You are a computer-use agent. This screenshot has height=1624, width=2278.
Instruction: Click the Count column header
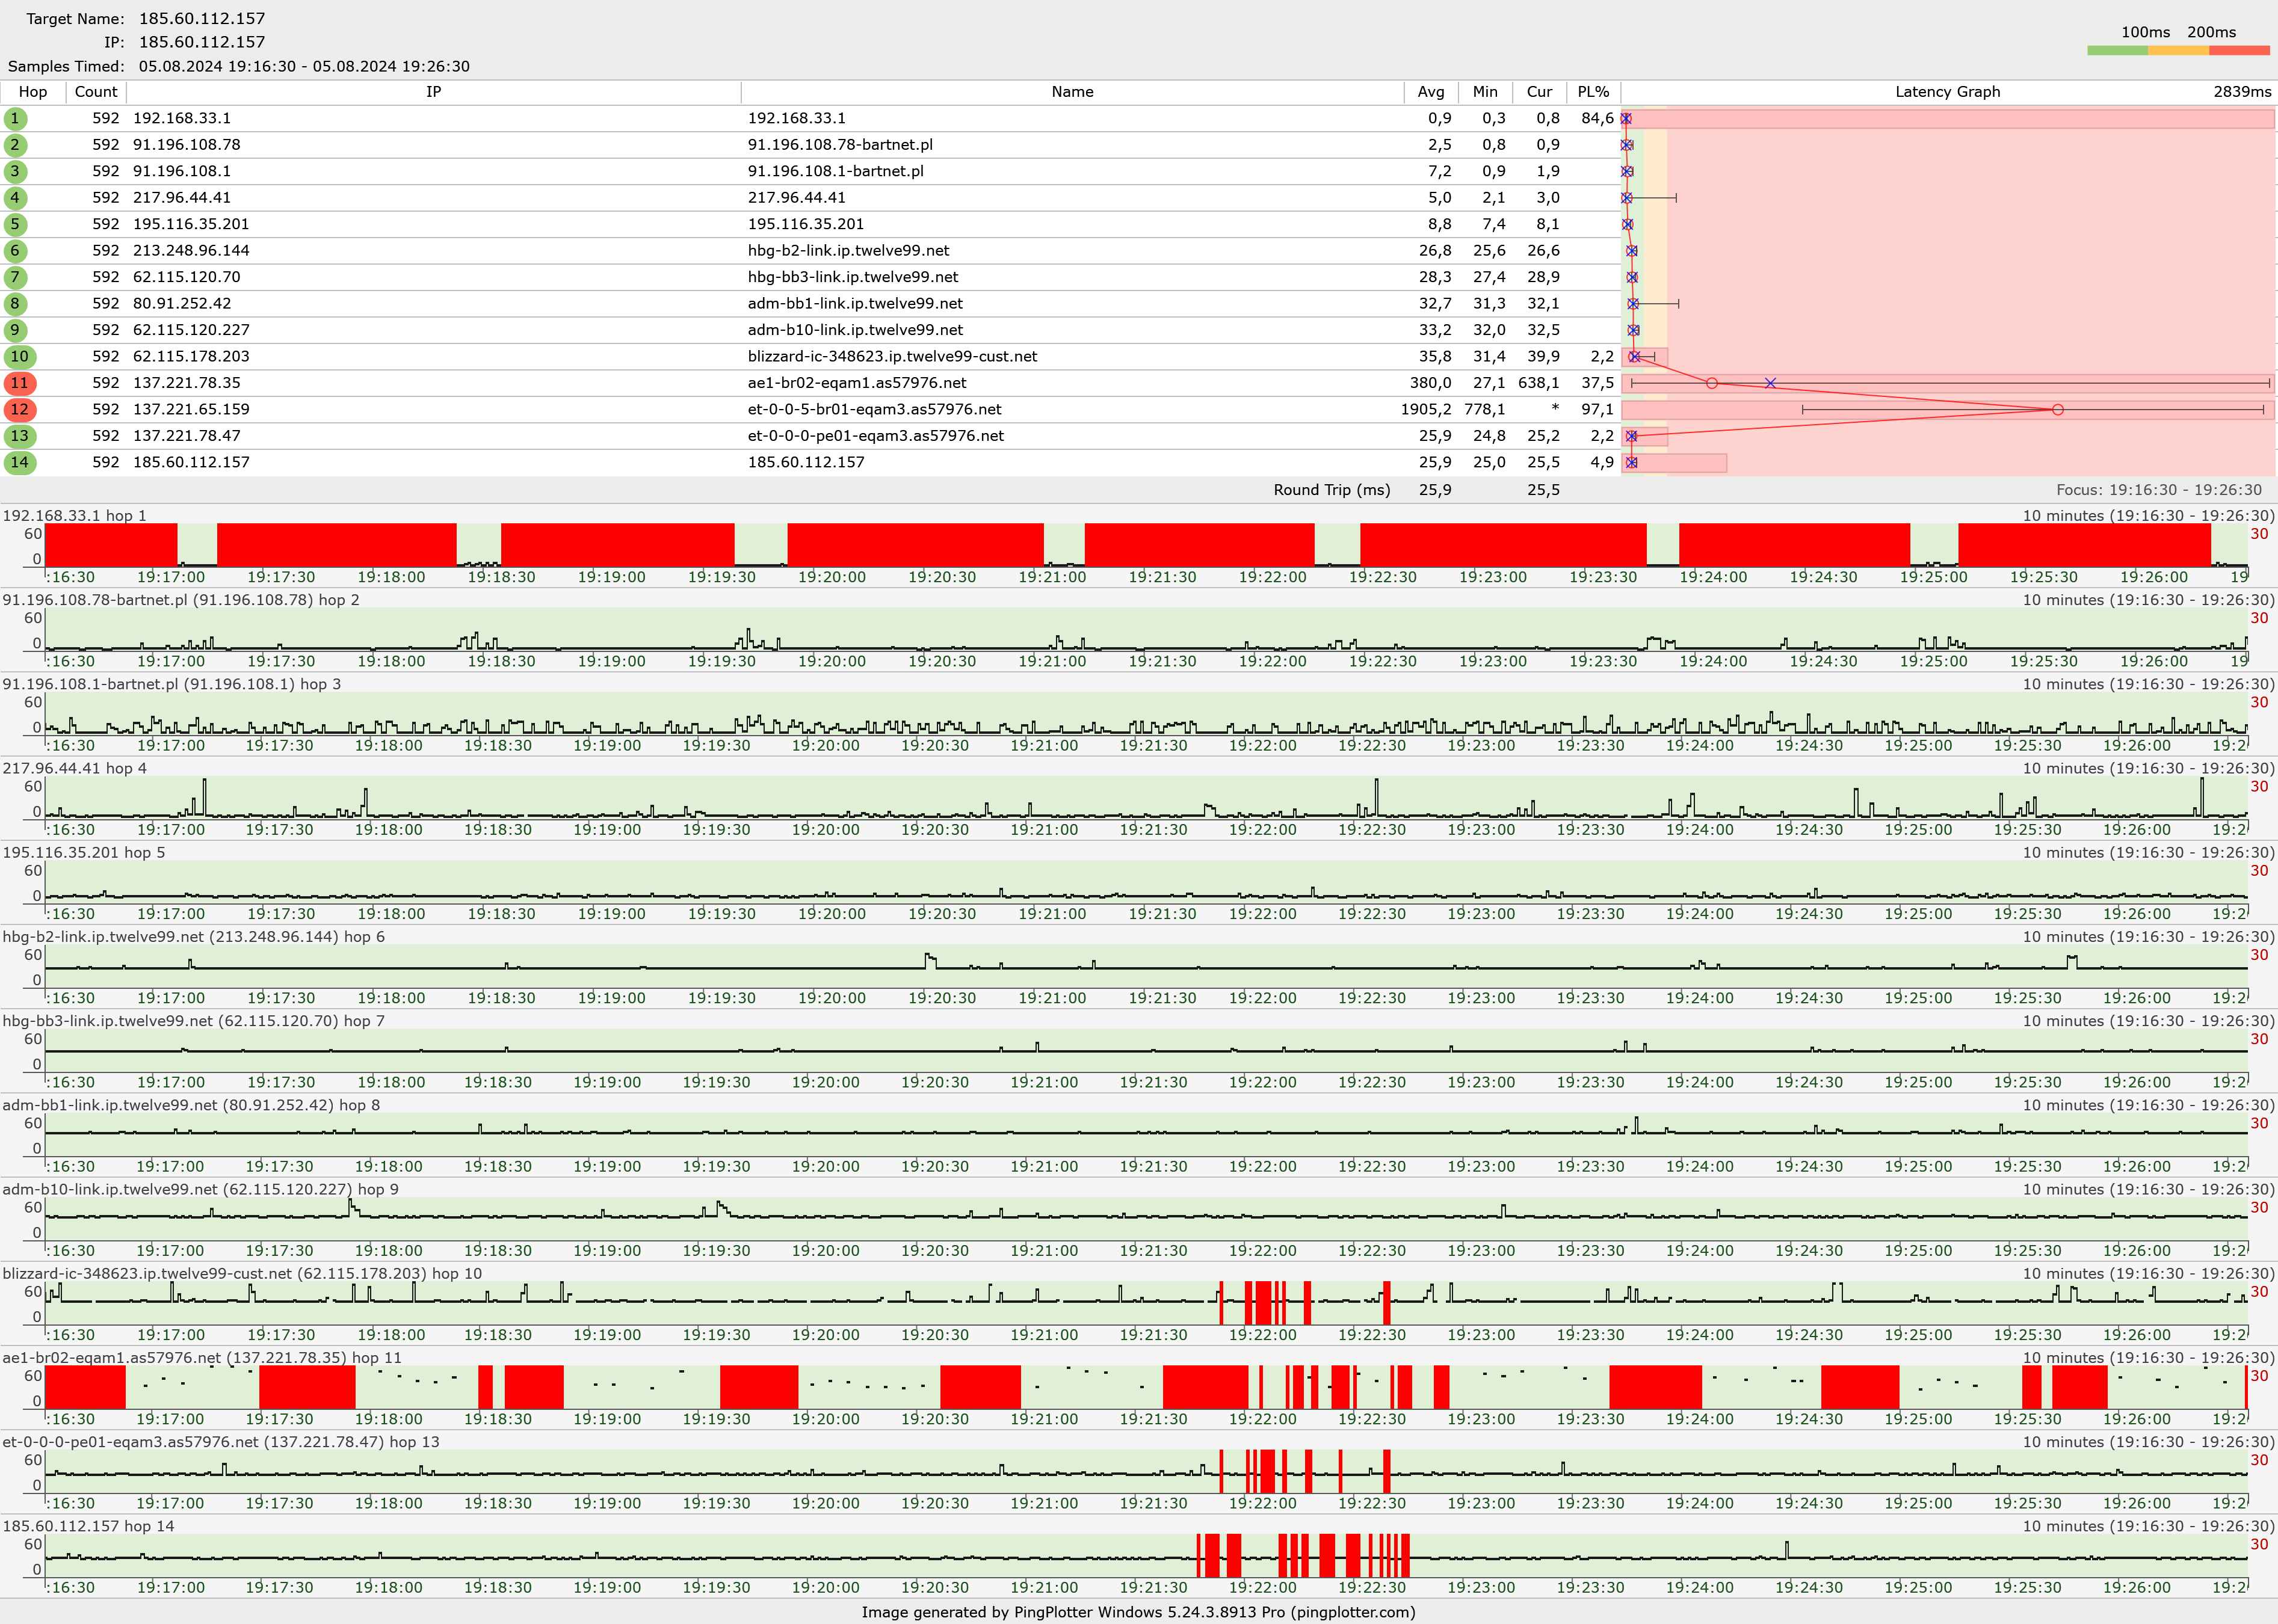[96, 92]
